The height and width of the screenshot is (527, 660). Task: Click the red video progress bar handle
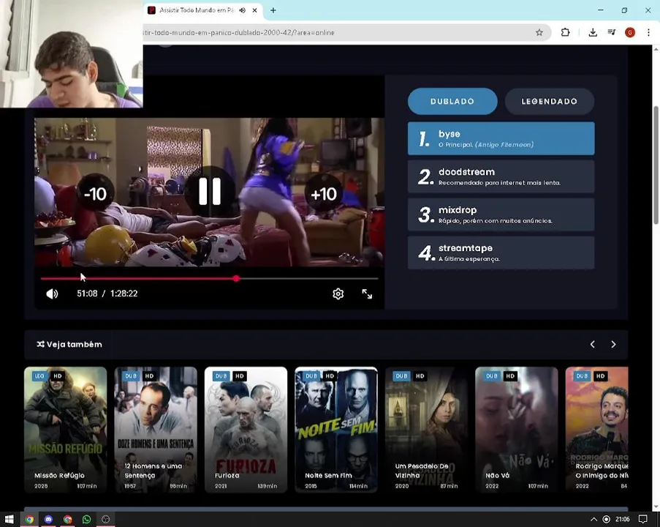click(x=237, y=279)
